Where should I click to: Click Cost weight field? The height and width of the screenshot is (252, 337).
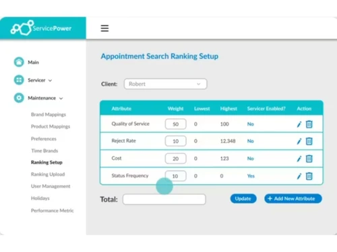[176, 159]
